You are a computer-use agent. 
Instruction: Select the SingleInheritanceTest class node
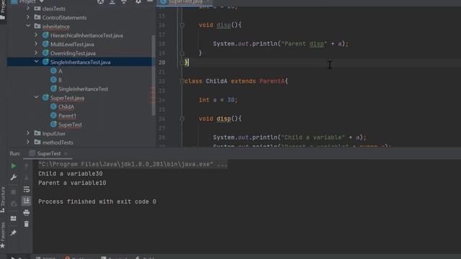tap(83, 89)
